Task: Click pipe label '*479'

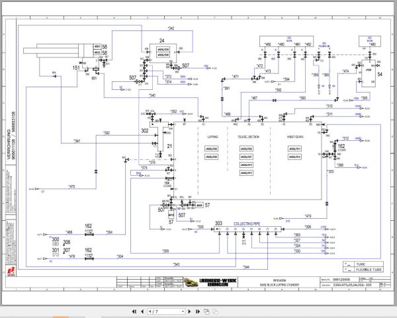Action: pos(308,216)
